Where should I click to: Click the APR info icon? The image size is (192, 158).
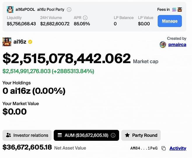85,18
